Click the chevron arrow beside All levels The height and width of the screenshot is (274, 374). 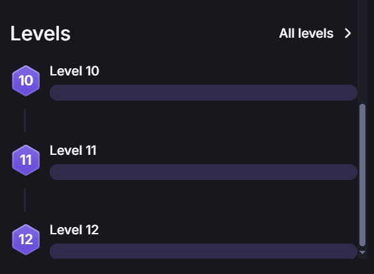pyautogui.click(x=348, y=33)
